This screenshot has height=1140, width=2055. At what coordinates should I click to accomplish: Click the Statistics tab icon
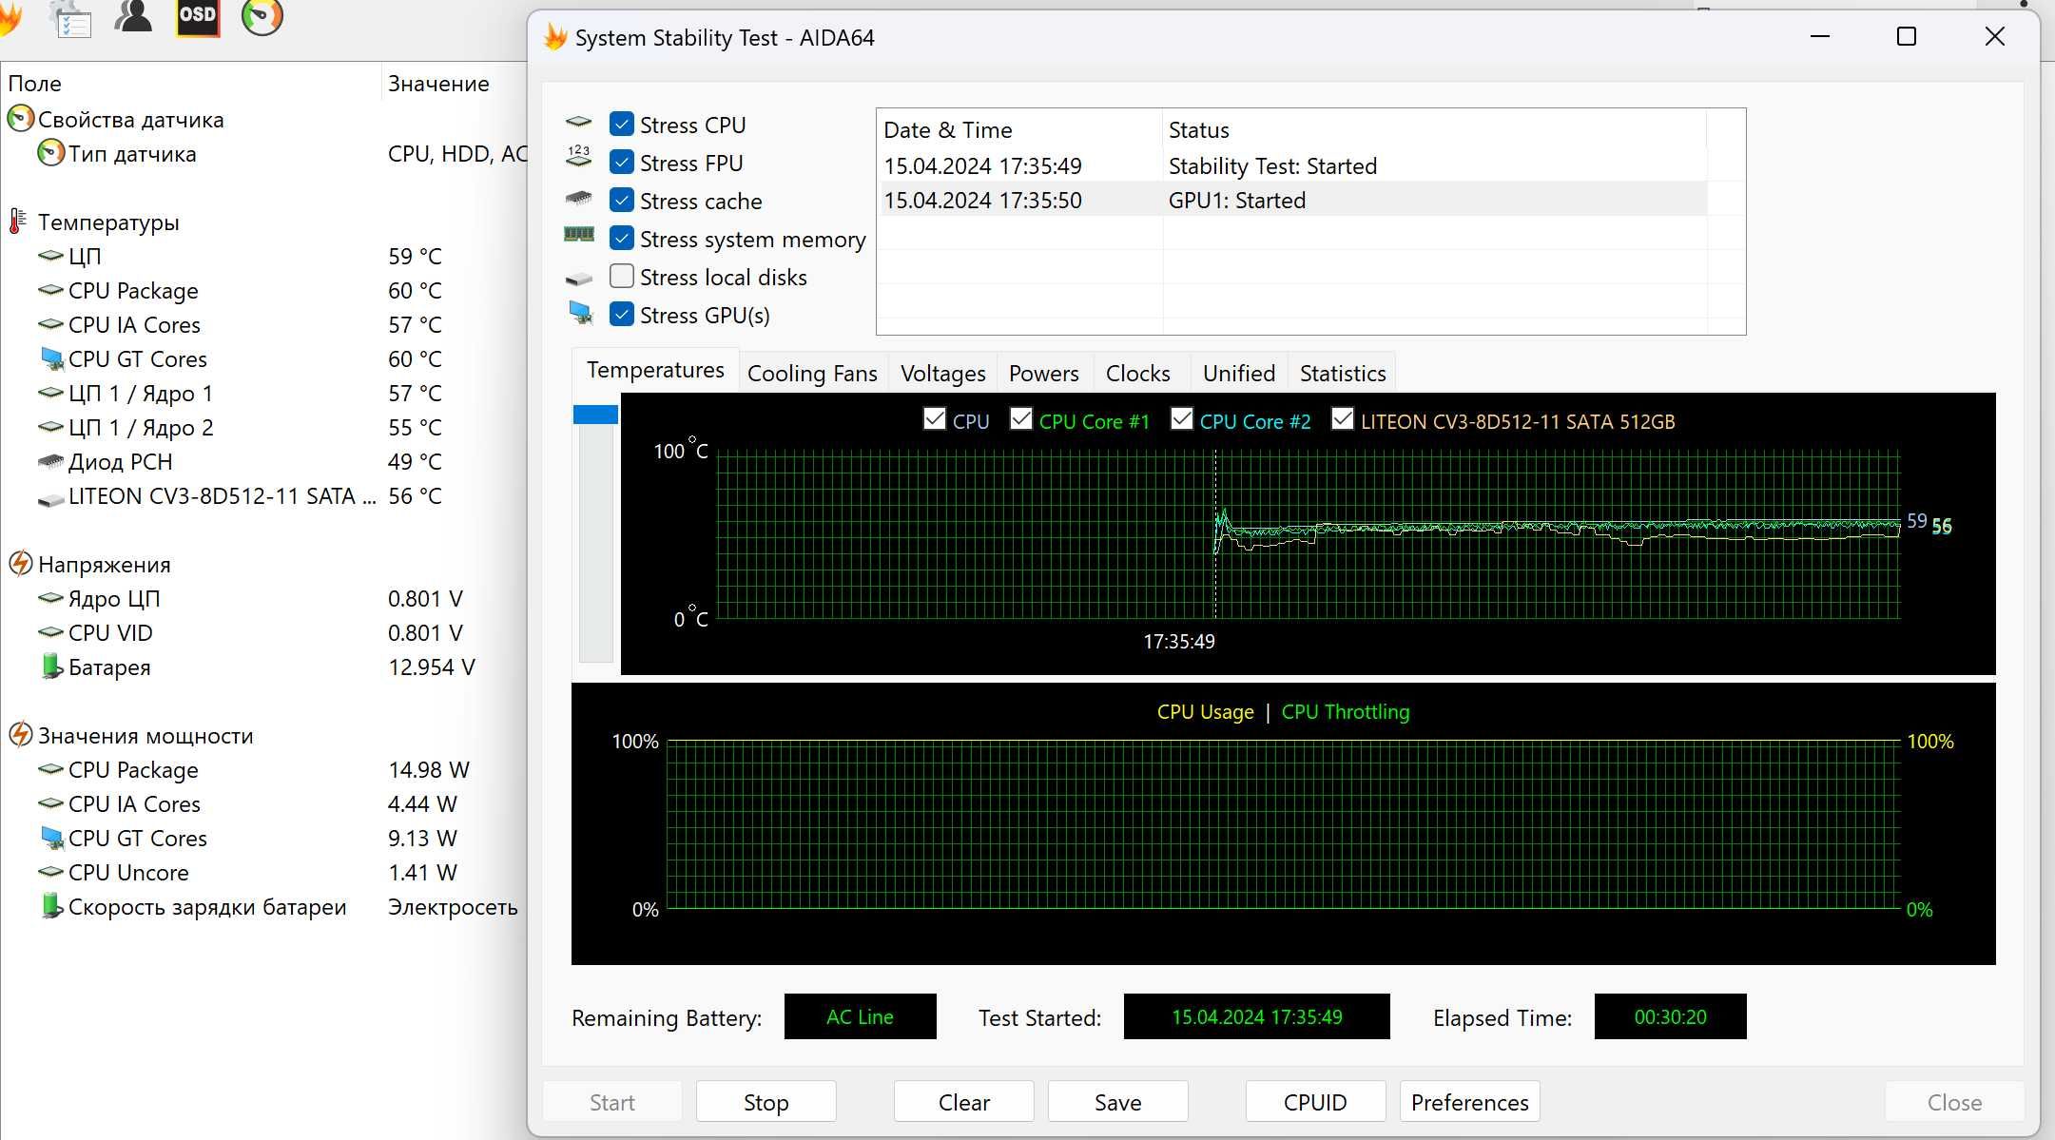(x=1342, y=372)
